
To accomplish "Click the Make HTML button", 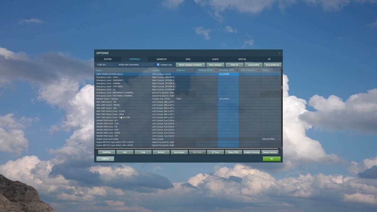I will [234, 152].
